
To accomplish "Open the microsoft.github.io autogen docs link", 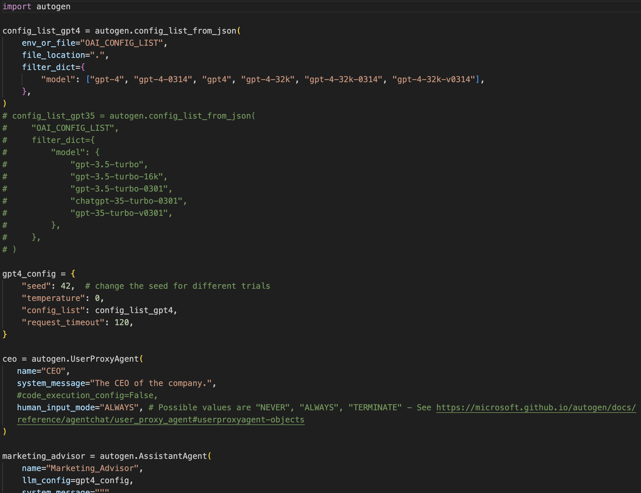I will [x=536, y=408].
